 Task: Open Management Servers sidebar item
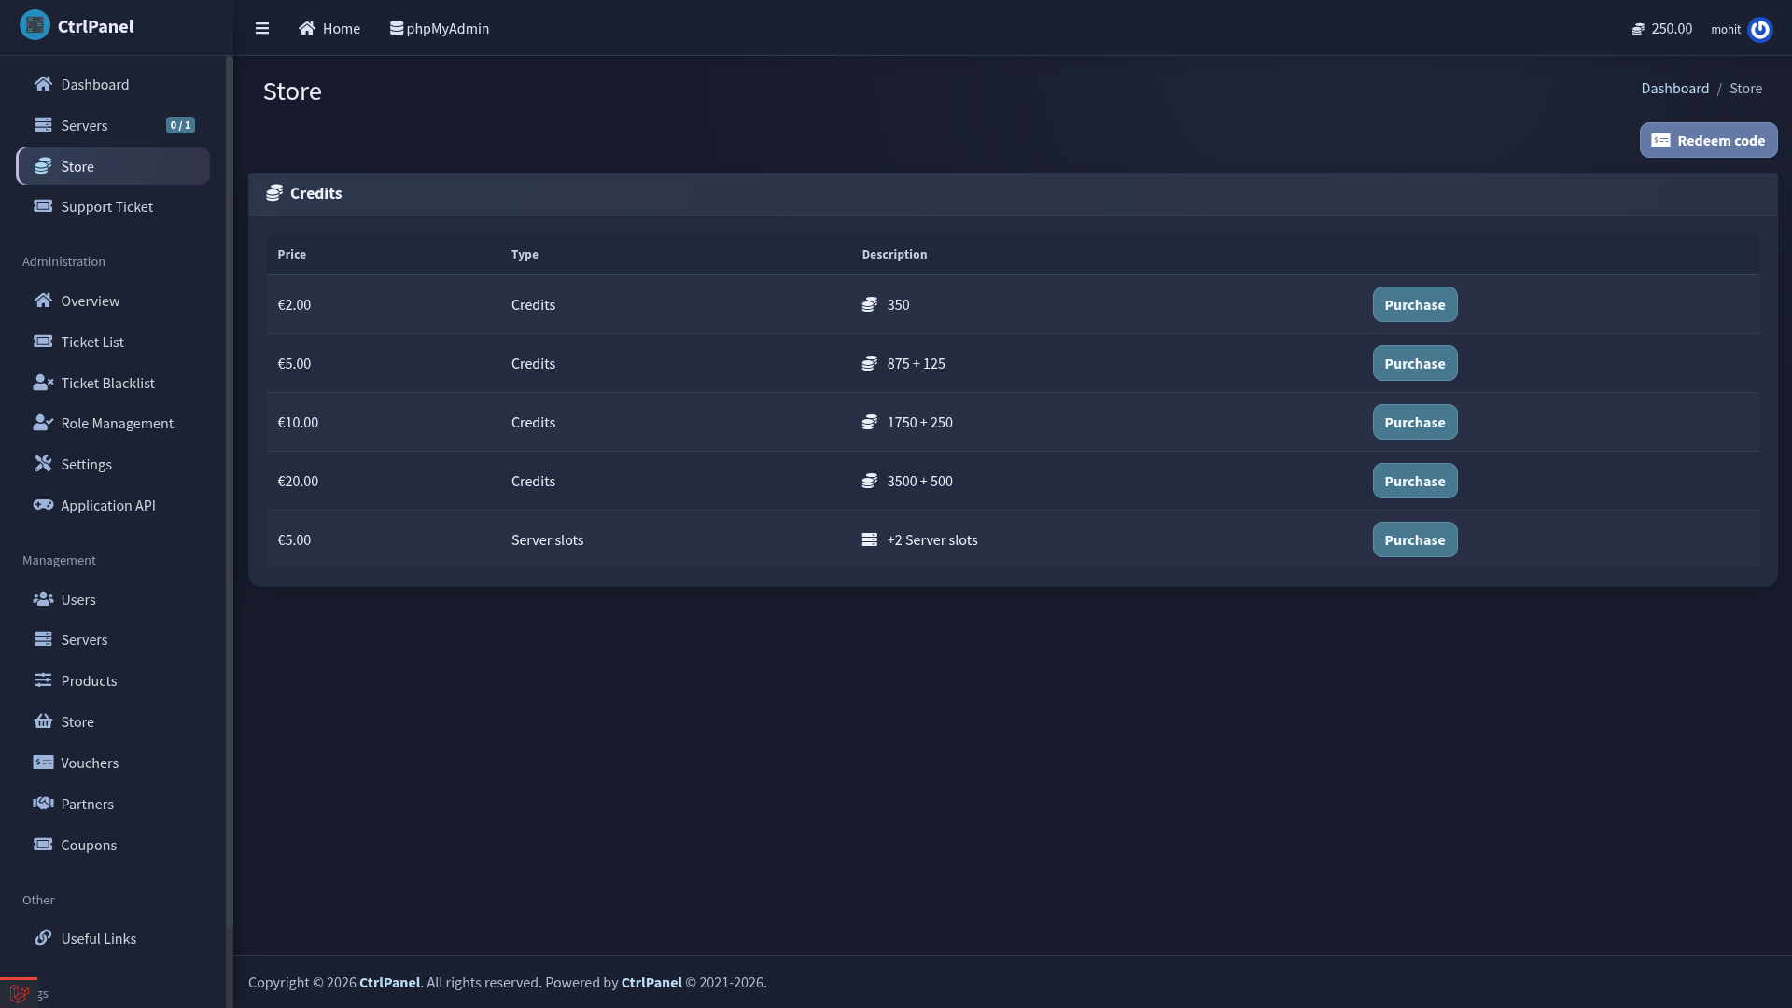113,639
